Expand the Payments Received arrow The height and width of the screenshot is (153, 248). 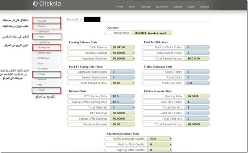click(x=133, y=58)
